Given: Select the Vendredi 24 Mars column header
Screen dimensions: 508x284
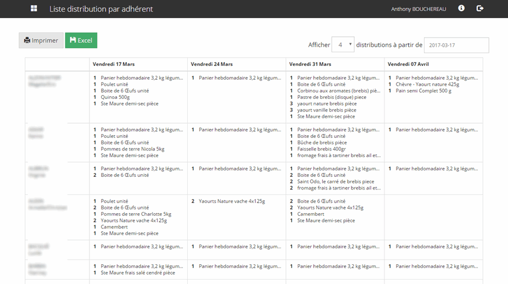Looking at the screenshot, I should (211, 64).
